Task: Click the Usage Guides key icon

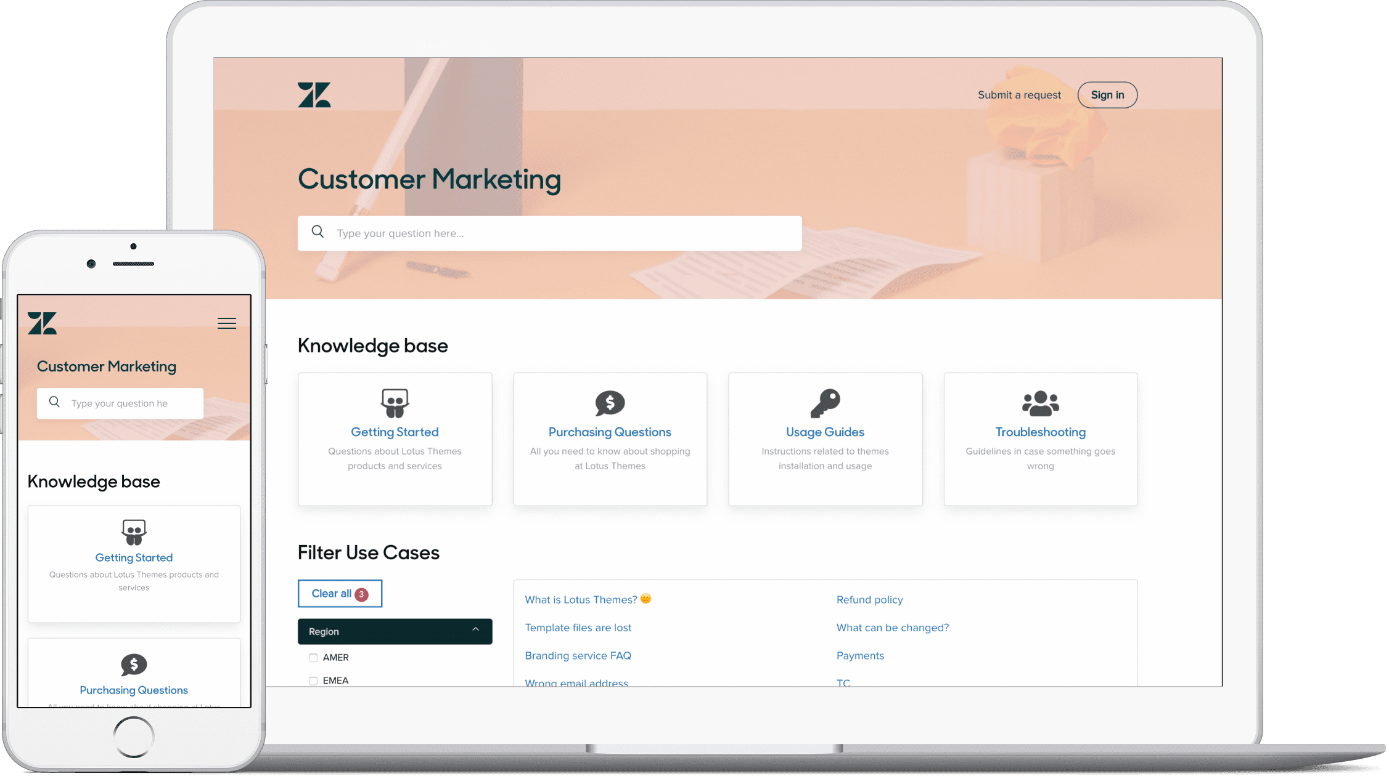Action: (823, 400)
